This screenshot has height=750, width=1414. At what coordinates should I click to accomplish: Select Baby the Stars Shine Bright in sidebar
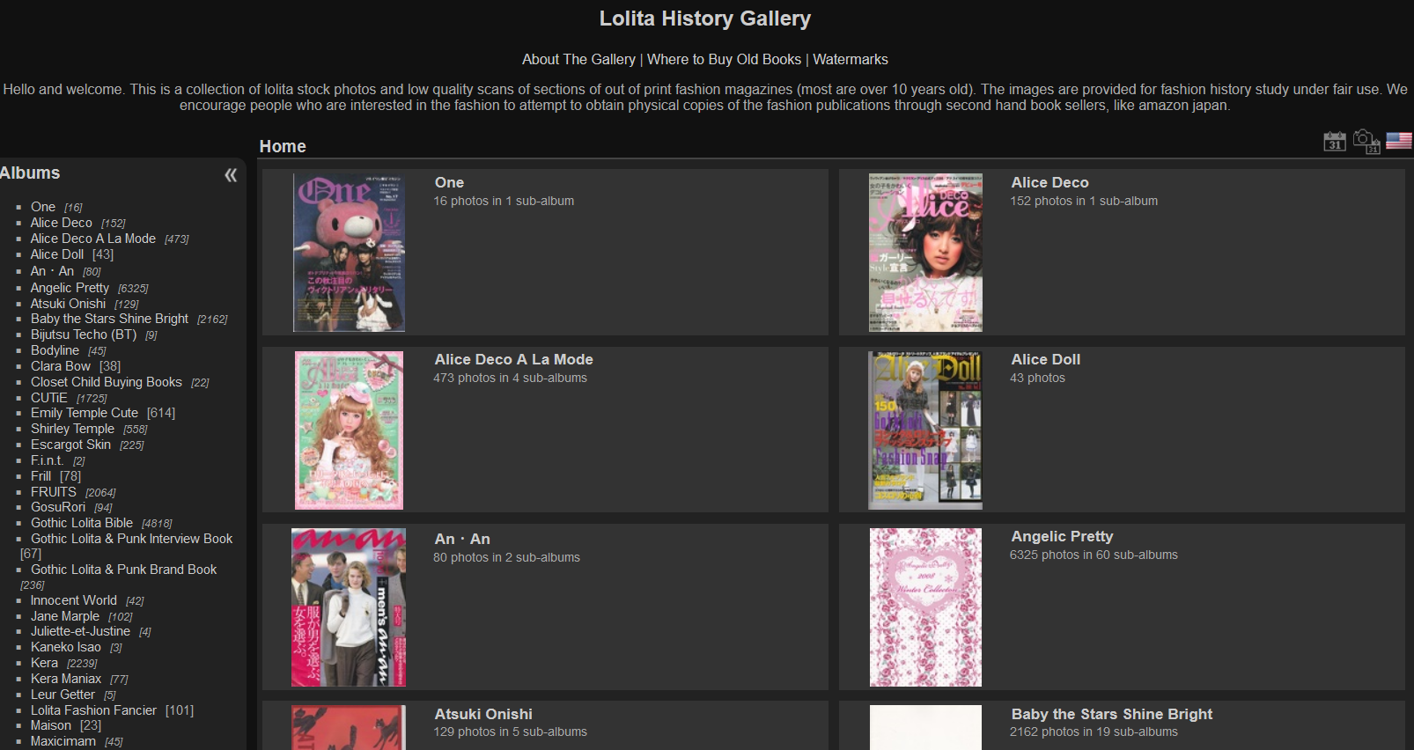(109, 319)
